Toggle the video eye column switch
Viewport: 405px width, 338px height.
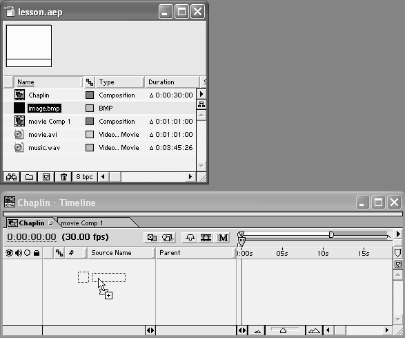[x=9, y=253]
